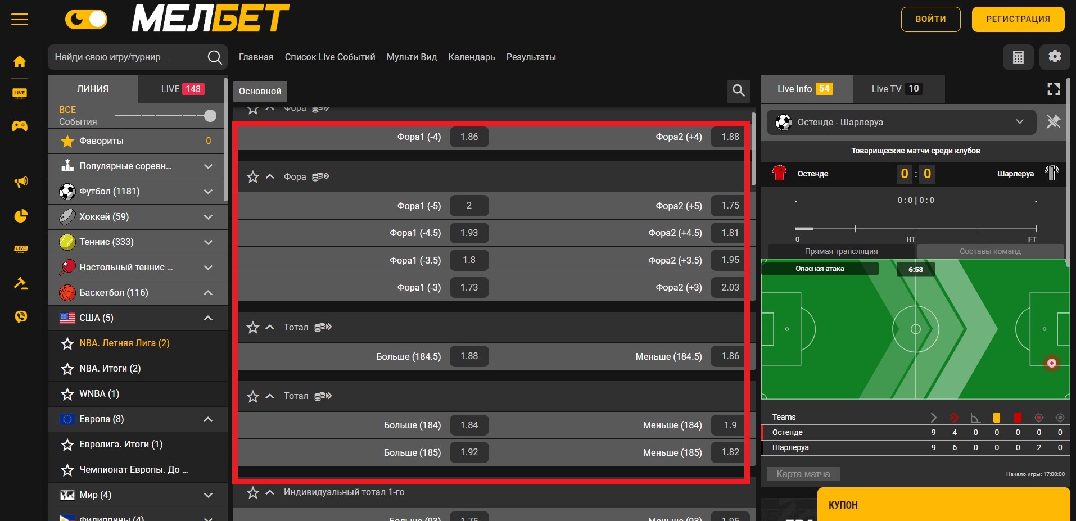Open the Результаты menu item
Screen dimensions: 1076x521
coord(531,57)
